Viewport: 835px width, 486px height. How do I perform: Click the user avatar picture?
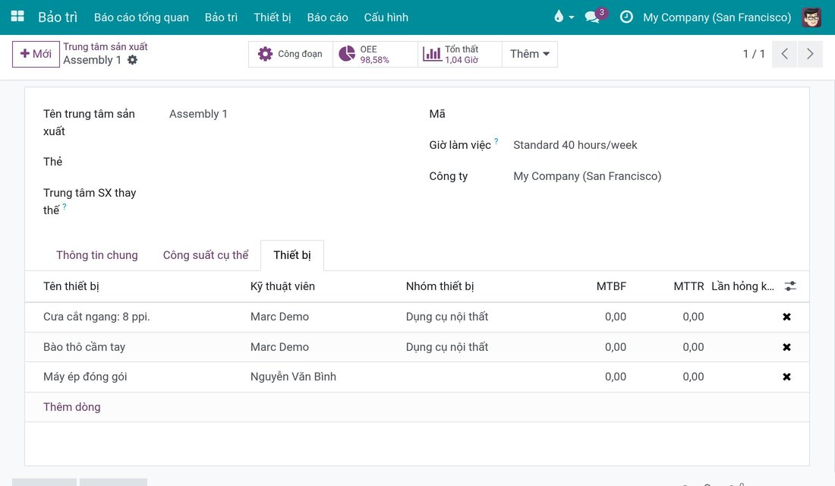pyautogui.click(x=811, y=17)
